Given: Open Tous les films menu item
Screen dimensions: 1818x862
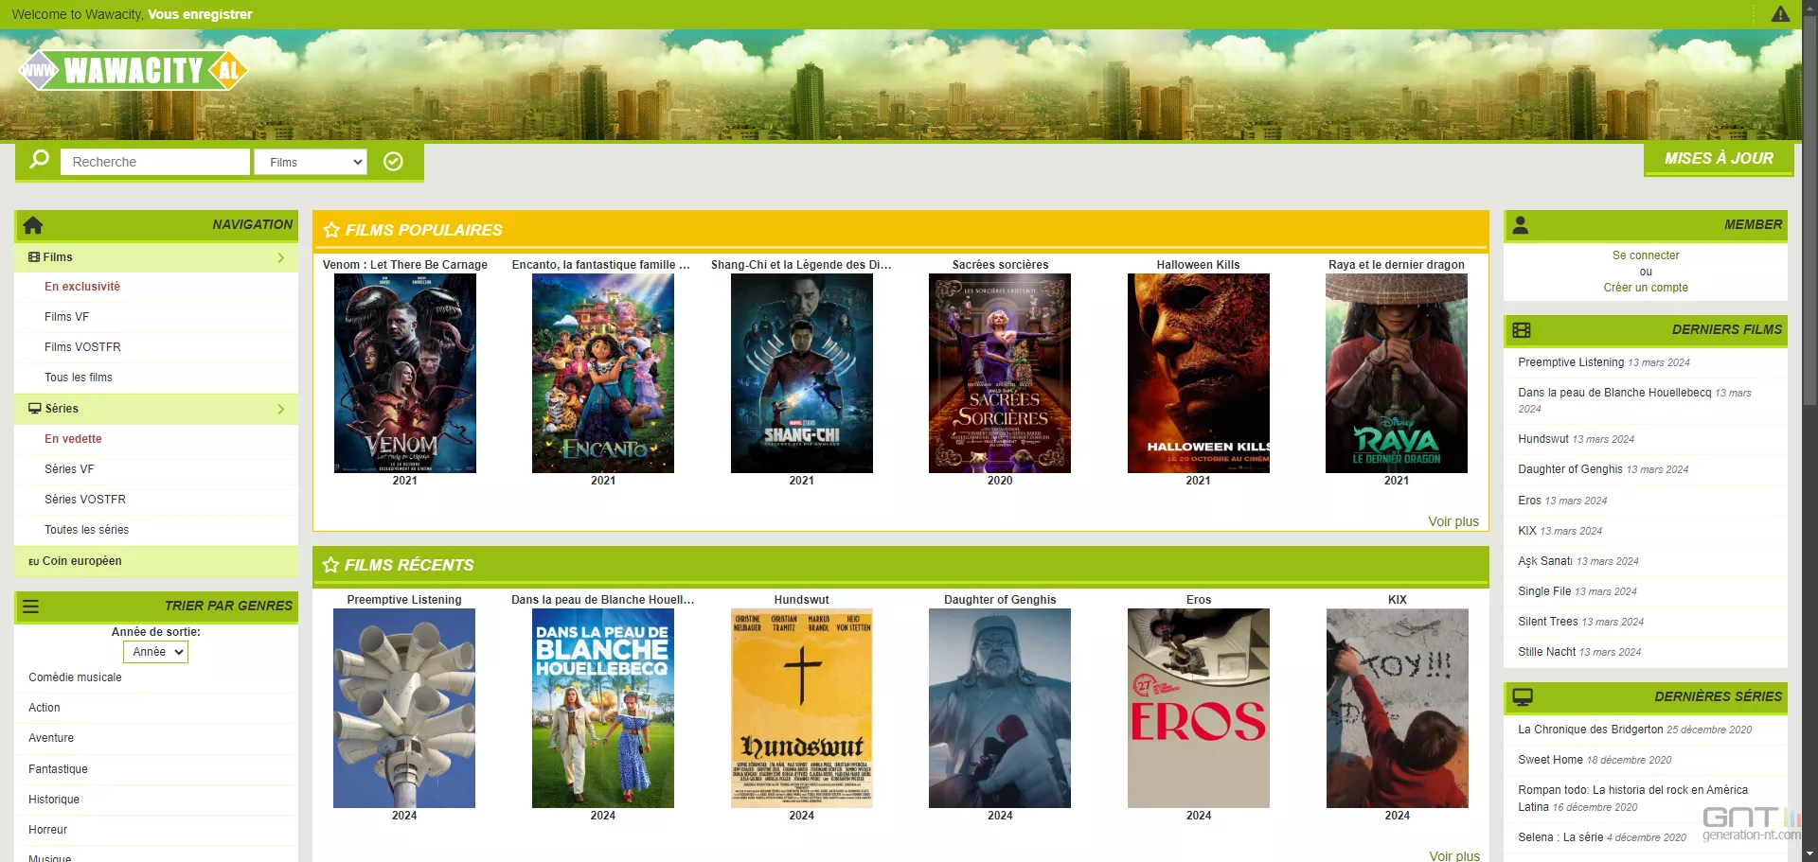Looking at the screenshot, I should tap(79, 378).
